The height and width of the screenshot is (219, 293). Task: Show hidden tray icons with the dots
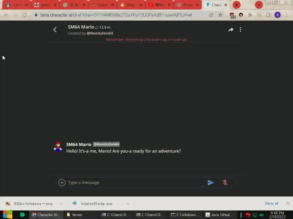(x=241, y=215)
